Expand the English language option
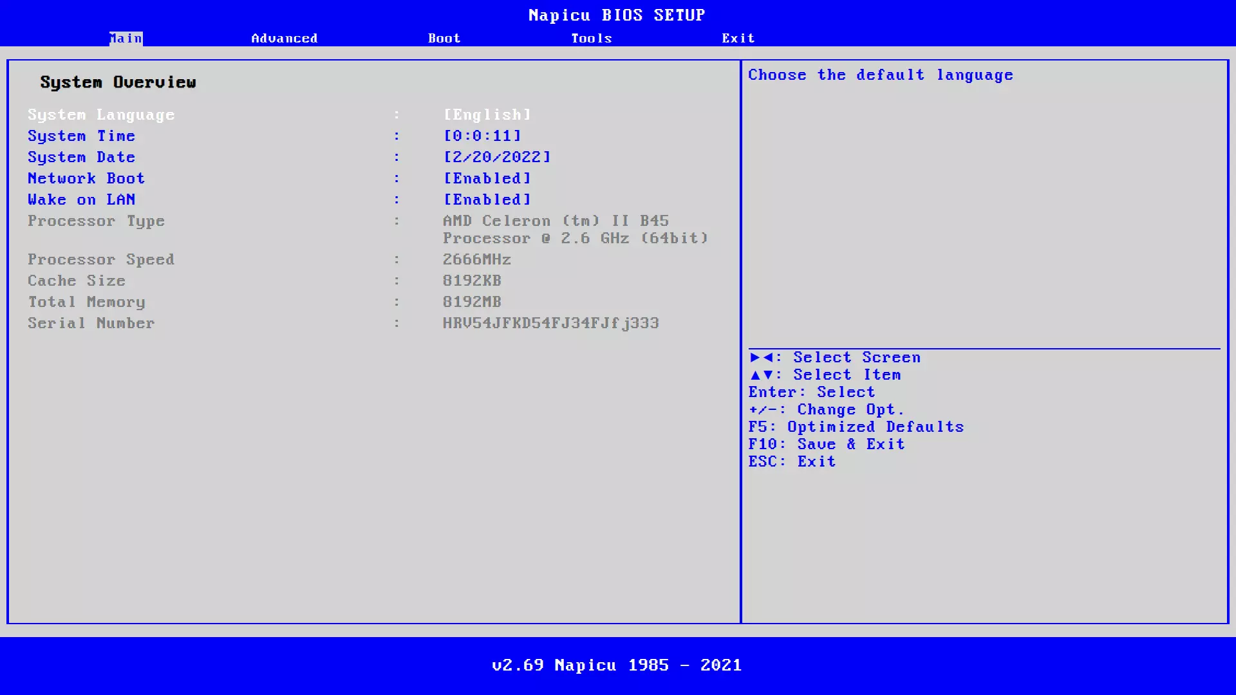The width and height of the screenshot is (1236, 695). point(487,114)
